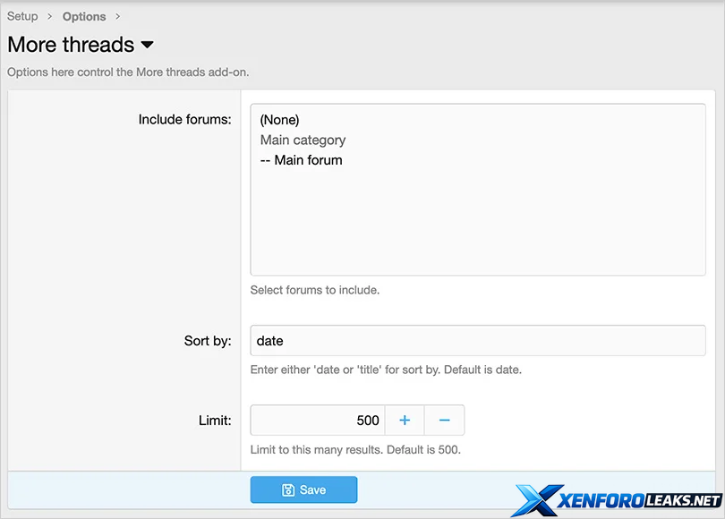Click the chevron after Setup breadcrumb
This screenshot has width=725, height=519.
point(50,16)
